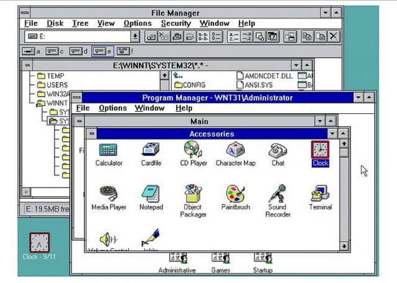The height and width of the screenshot is (283, 397).
Task: Switch to floppy drive a
Action: [x=31, y=51]
